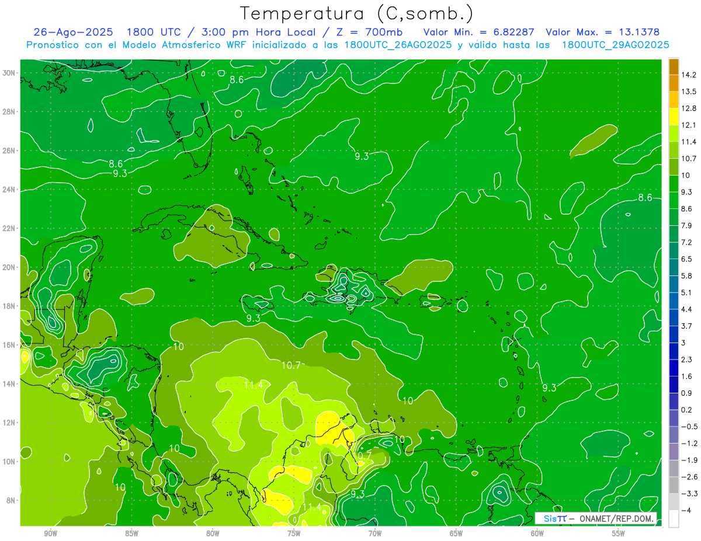Click the longitude axis label "55W"
This screenshot has height=541, width=701.
coord(619,533)
